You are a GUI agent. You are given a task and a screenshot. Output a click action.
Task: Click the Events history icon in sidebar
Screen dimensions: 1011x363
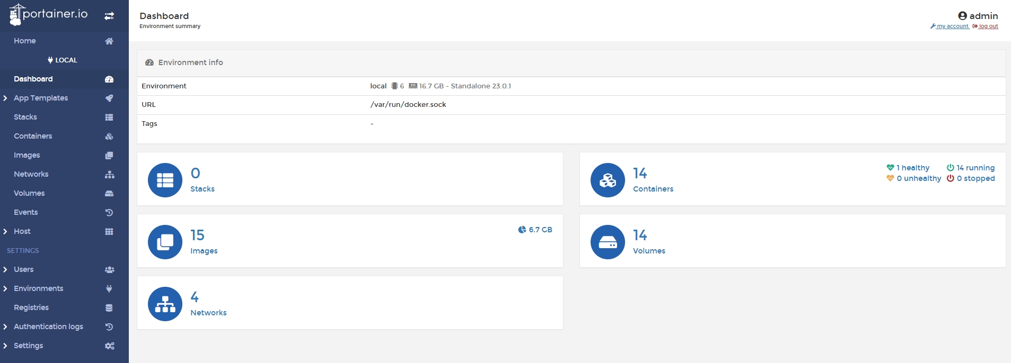tap(109, 213)
